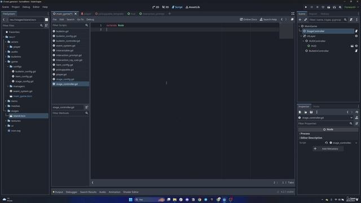This screenshot has height=203, width=361.
Task: Run project with play button
Action: pyautogui.click(x=306, y=7)
